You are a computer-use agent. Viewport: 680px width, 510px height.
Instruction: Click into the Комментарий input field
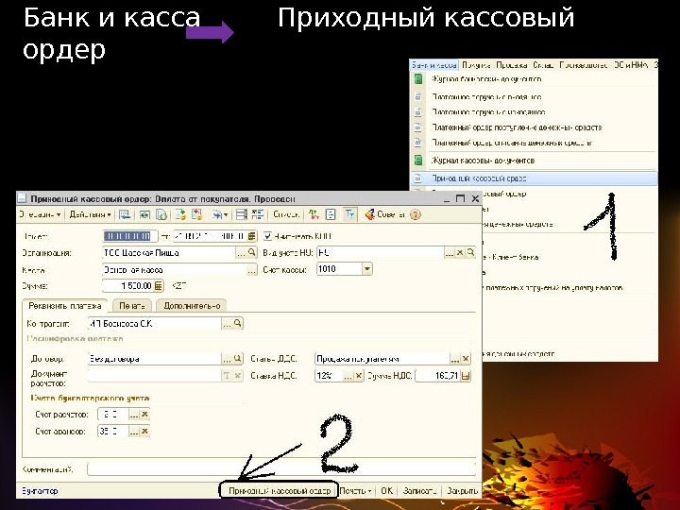(x=281, y=469)
